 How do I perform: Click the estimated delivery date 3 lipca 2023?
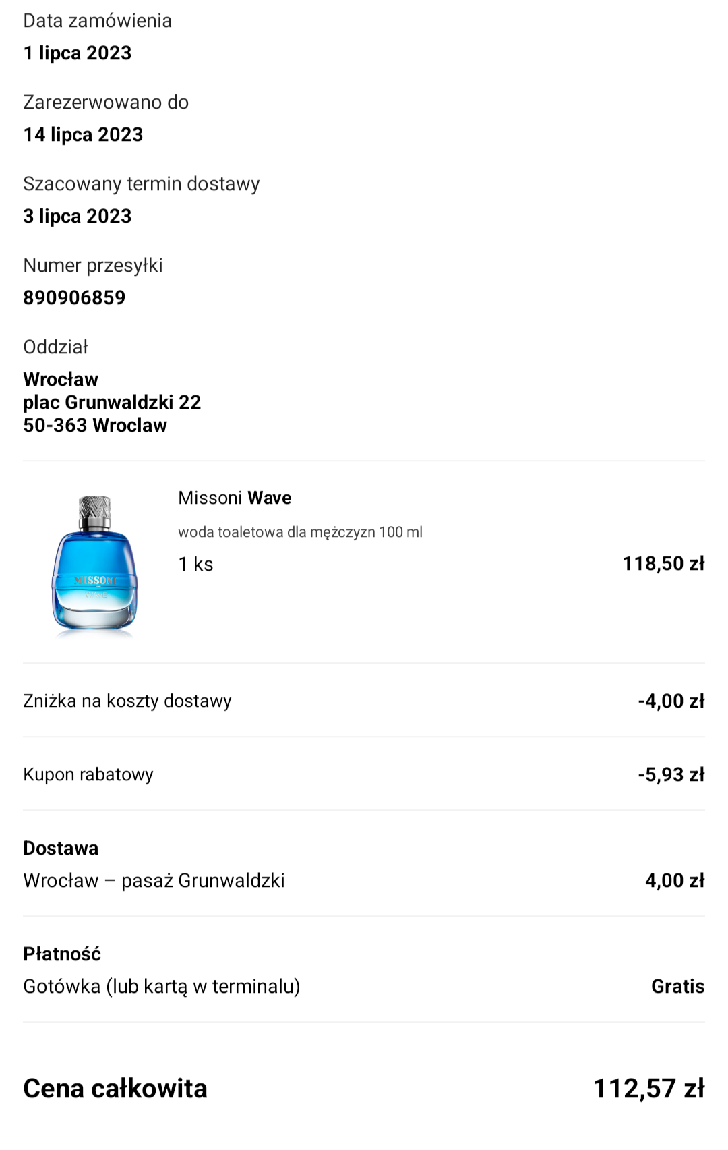78,216
